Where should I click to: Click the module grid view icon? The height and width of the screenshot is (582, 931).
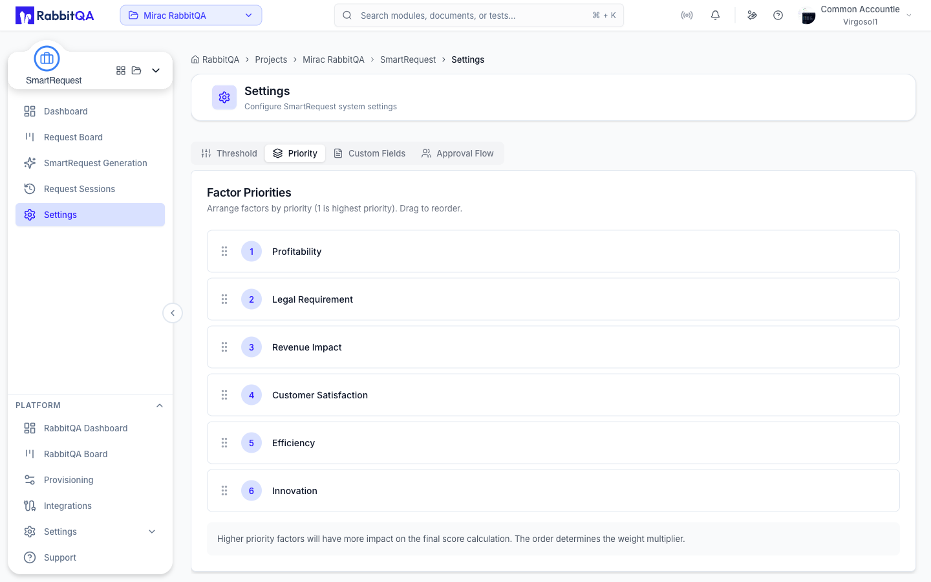[121, 70]
